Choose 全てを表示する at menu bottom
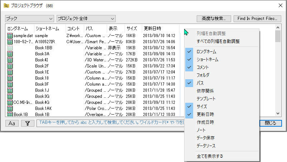The image size is (287, 162). pos(222,156)
